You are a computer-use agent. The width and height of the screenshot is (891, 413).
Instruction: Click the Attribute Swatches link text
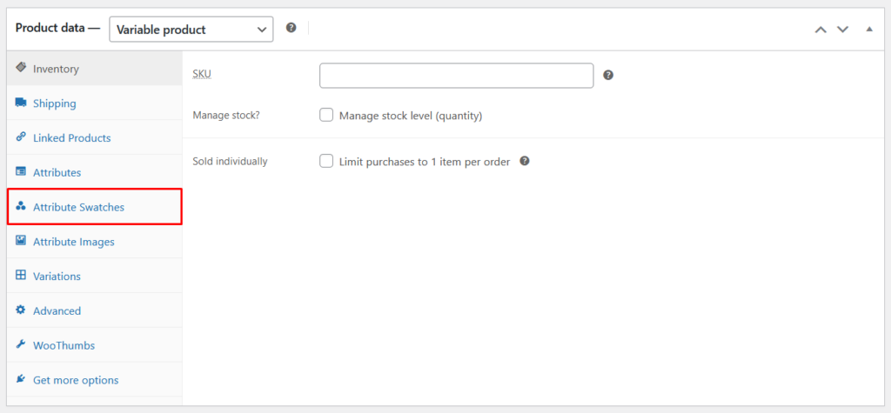(x=78, y=207)
